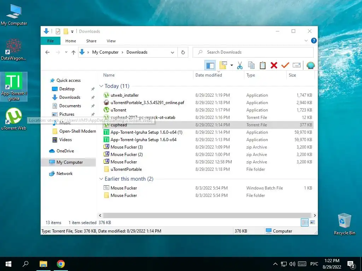
Task: Open recent locations dropdown arrow
Action: pos(66,52)
